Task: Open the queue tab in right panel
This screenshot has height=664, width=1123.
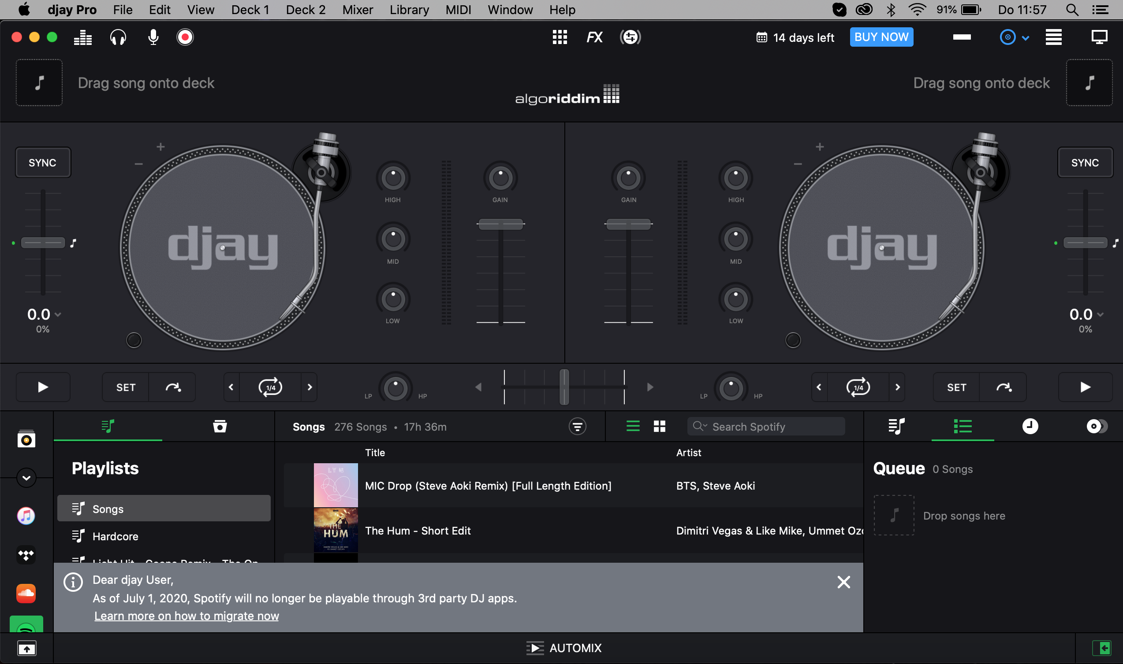Action: pos(963,426)
